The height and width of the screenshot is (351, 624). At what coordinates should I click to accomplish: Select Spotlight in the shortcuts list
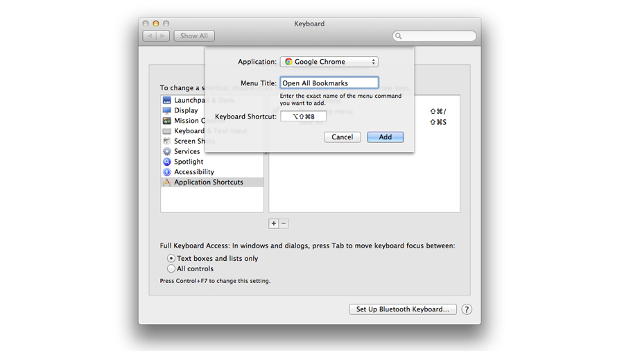click(x=212, y=162)
